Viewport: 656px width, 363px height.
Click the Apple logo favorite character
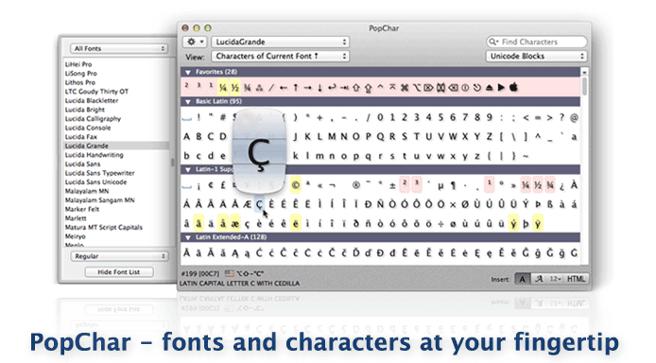513,87
